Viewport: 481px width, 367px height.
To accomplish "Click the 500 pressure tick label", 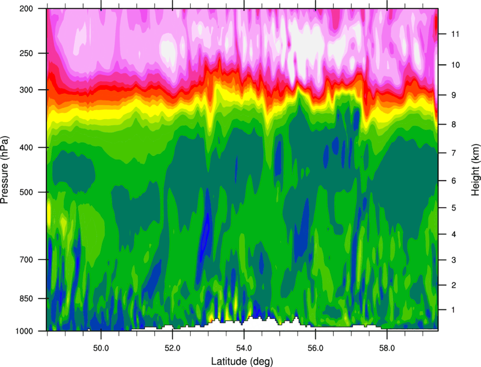I will [x=27, y=192].
